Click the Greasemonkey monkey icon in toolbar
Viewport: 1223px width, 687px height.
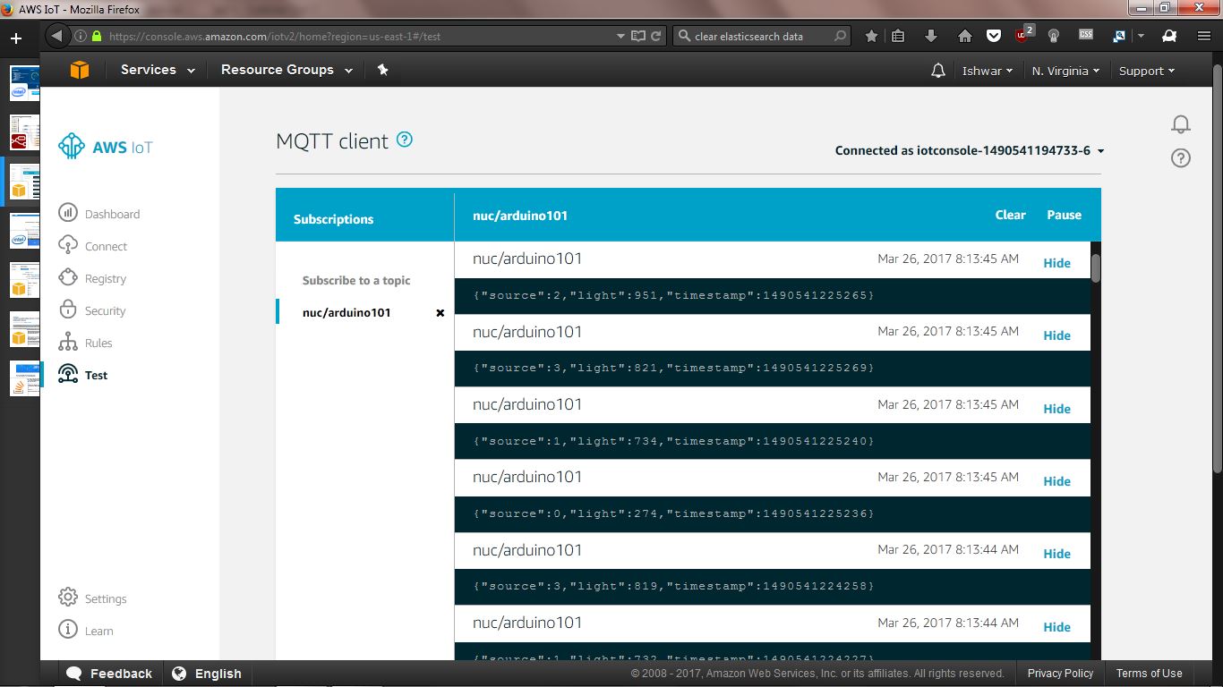click(x=1169, y=37)
